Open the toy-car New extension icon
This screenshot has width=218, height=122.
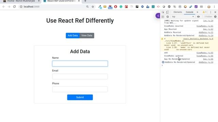[x=110, y=7]
